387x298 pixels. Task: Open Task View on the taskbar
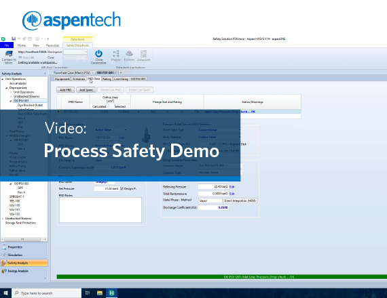point(88,293)
